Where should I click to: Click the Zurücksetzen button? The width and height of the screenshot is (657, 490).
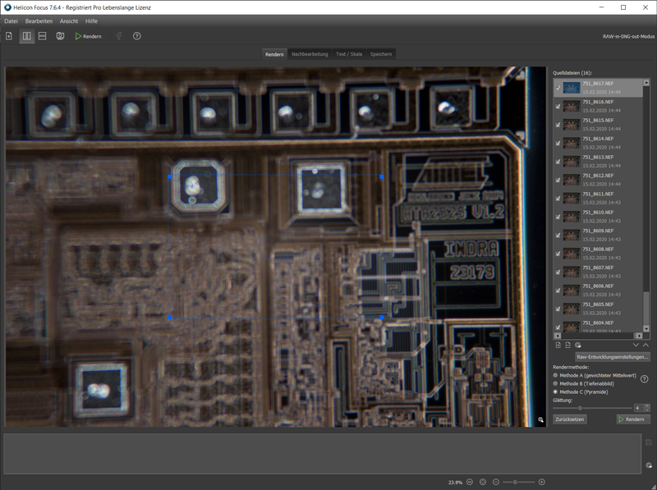(569, 419)
